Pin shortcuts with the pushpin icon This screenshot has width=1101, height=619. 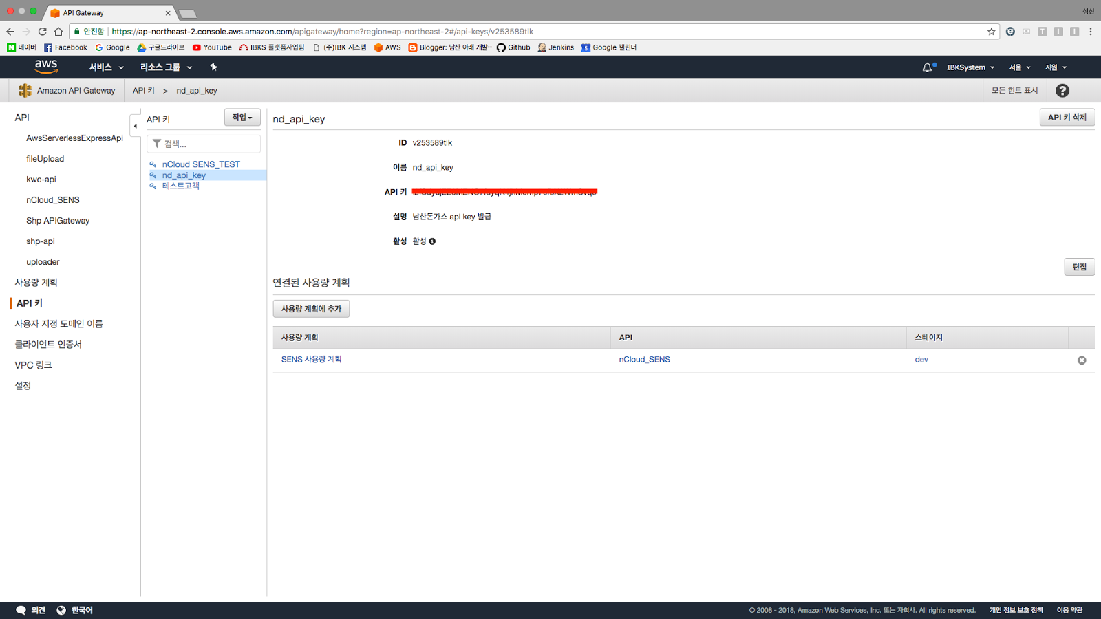[213, 67]
